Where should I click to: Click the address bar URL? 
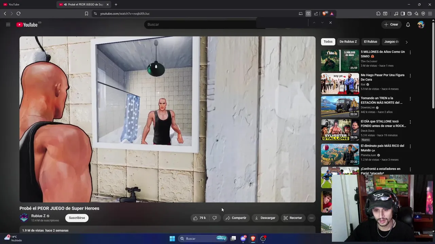125,14
